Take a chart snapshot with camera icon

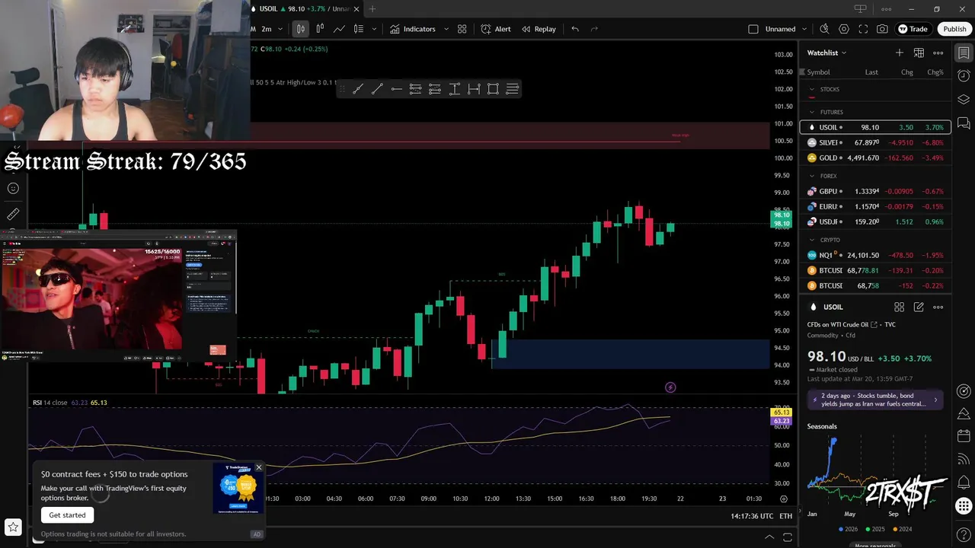pos(882,29)
